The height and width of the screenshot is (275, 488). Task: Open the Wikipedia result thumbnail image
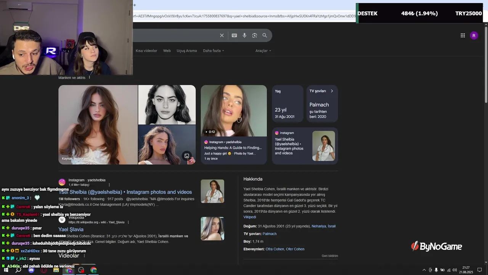(x=212, y=229)
